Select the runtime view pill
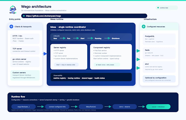Viewport: 186px width, 120px height. pyautogui.click(x=167, y=8)
